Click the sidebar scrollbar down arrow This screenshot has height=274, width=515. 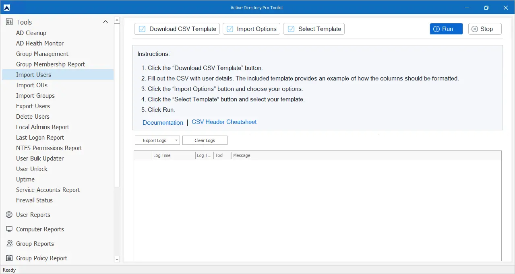(x=117, y=260)
